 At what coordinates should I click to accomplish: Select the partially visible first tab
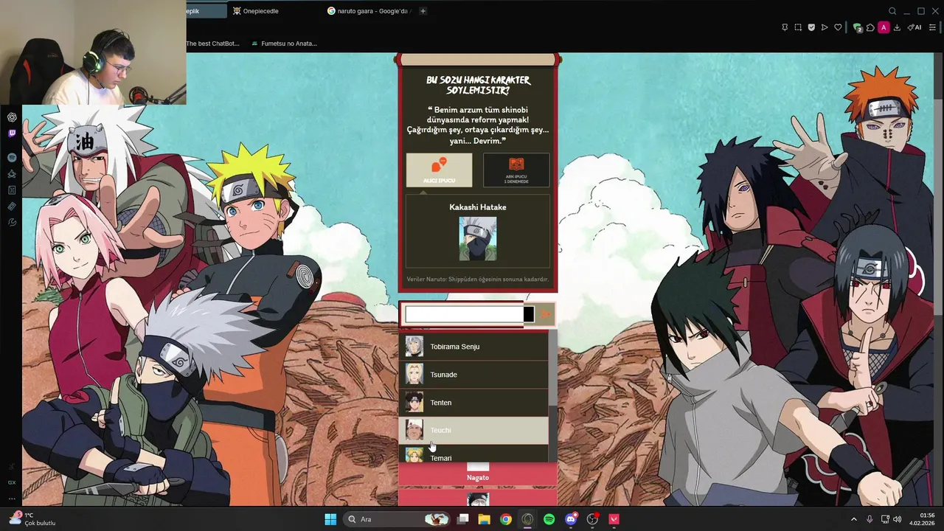click(x=206, y=11)
